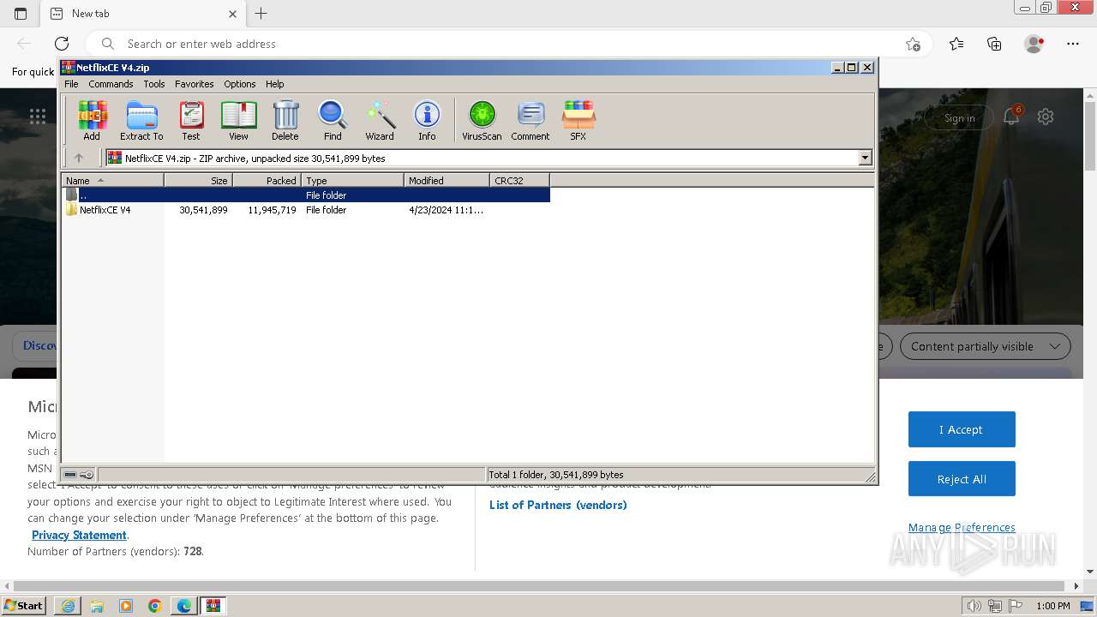Sort file list by Type column
Screen dimensions: 1097x617
[x=352, y=180]
